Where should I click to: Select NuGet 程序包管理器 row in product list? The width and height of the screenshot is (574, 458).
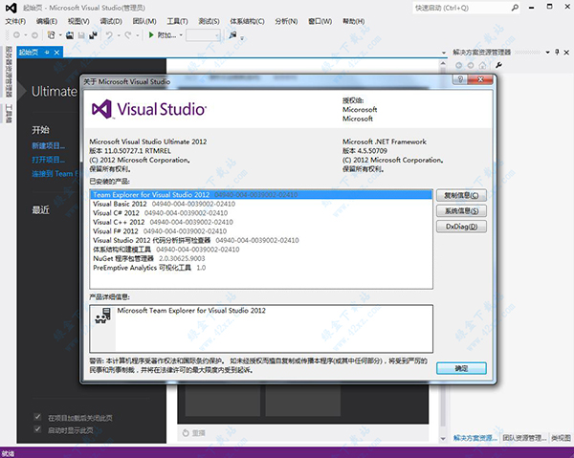click(x=261, y=258)
